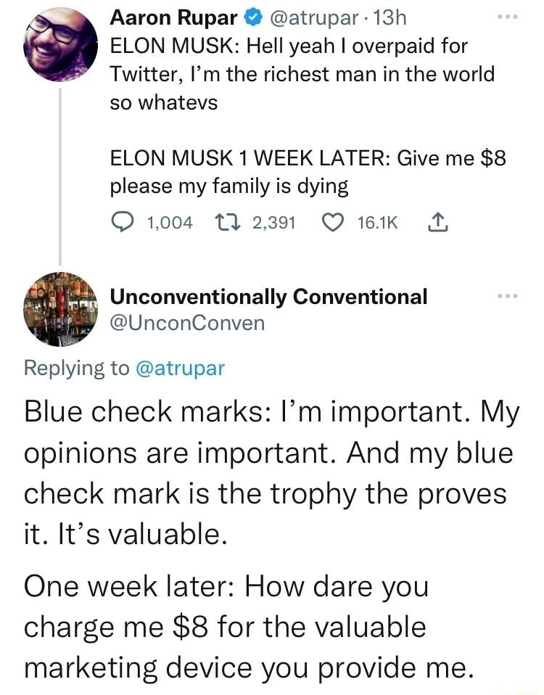Click Unconventionally Conventional's profile avatar
Image resolution: width=544 pixels, height=695 pixels.
pyautogui.click(x=60, y=308)
